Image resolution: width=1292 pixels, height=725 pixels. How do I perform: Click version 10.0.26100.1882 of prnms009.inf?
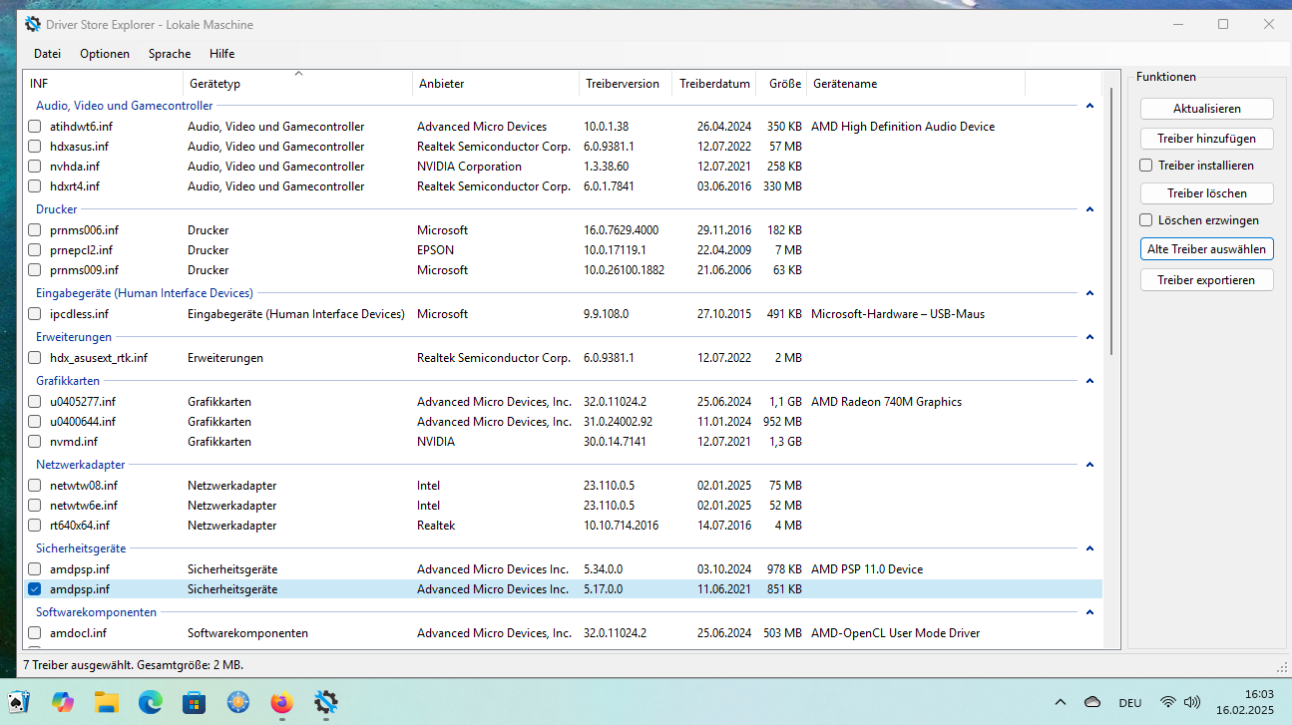click(x=624, y=270)
